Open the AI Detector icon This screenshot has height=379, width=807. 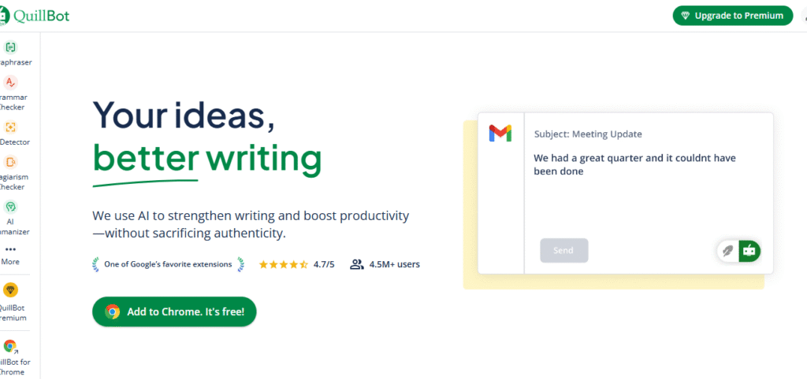click(10, 127)
